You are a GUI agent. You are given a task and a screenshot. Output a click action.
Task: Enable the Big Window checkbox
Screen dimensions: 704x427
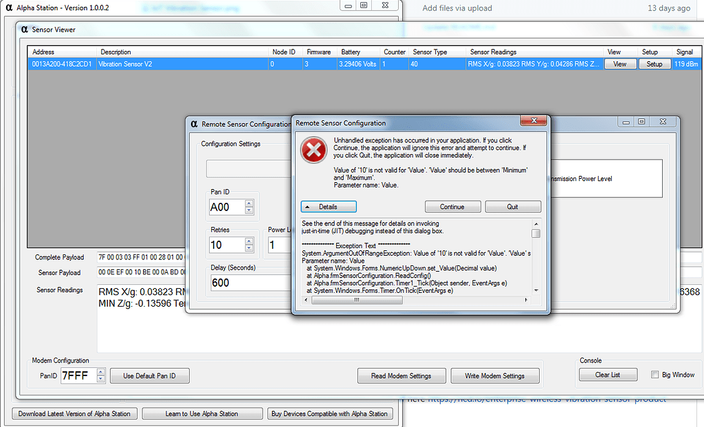tap(654, 374)
